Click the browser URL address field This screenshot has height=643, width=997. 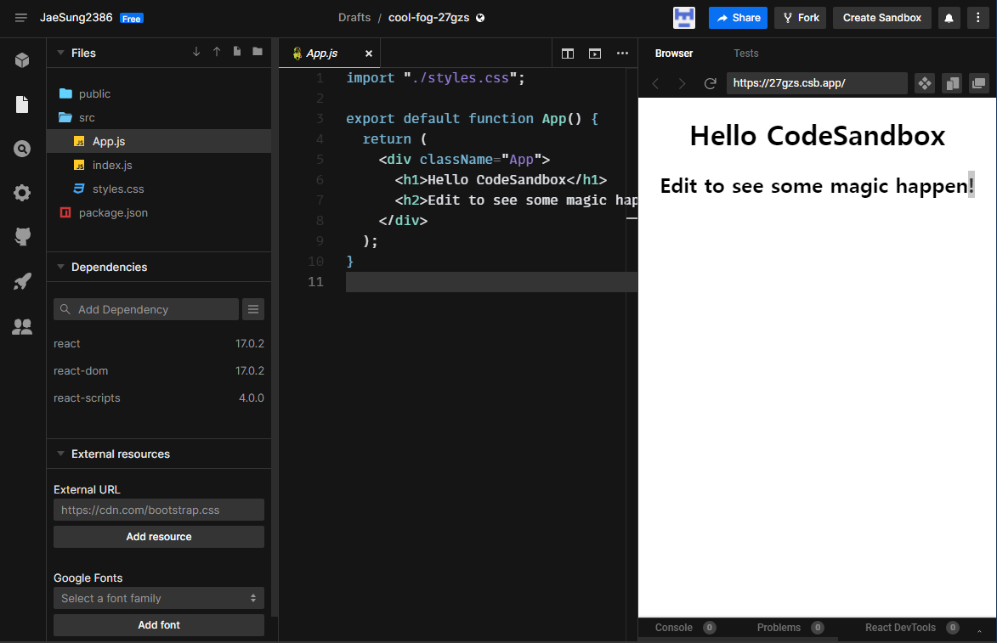pos(816,82)
